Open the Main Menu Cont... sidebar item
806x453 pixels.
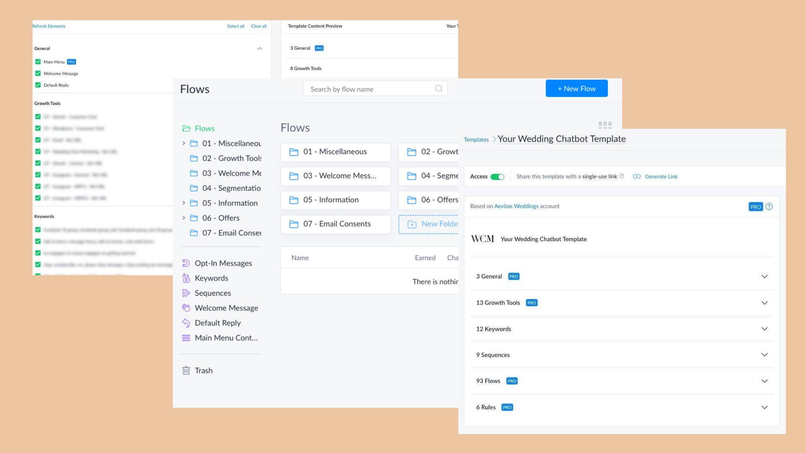226,338
